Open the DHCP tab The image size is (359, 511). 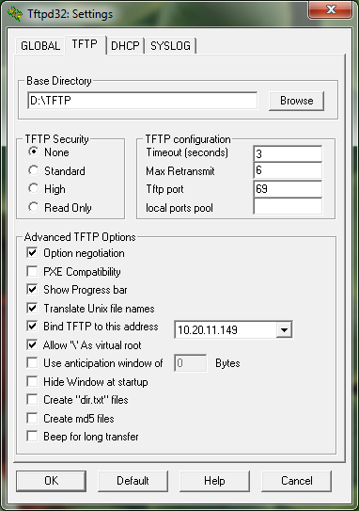(125, 45)
